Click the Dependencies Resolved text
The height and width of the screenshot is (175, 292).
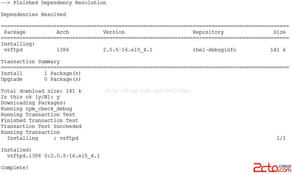[33, 15]
